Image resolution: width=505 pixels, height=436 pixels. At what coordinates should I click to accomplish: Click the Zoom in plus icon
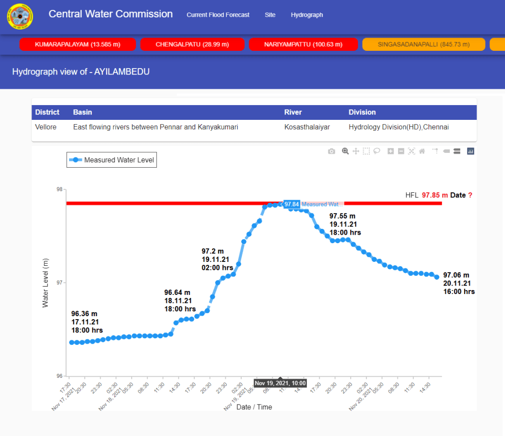[391, 151]
